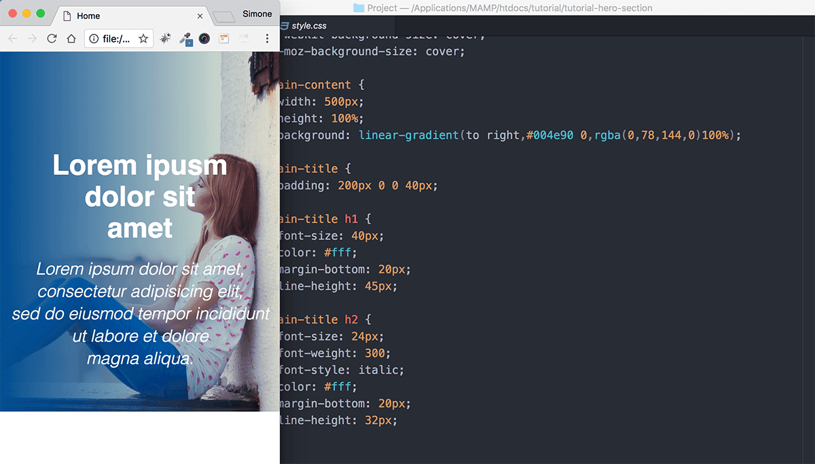The width and height of the screenshot is (815, 464).
Task: Click the font-weight 300 value
Action: tap(375, 353)
